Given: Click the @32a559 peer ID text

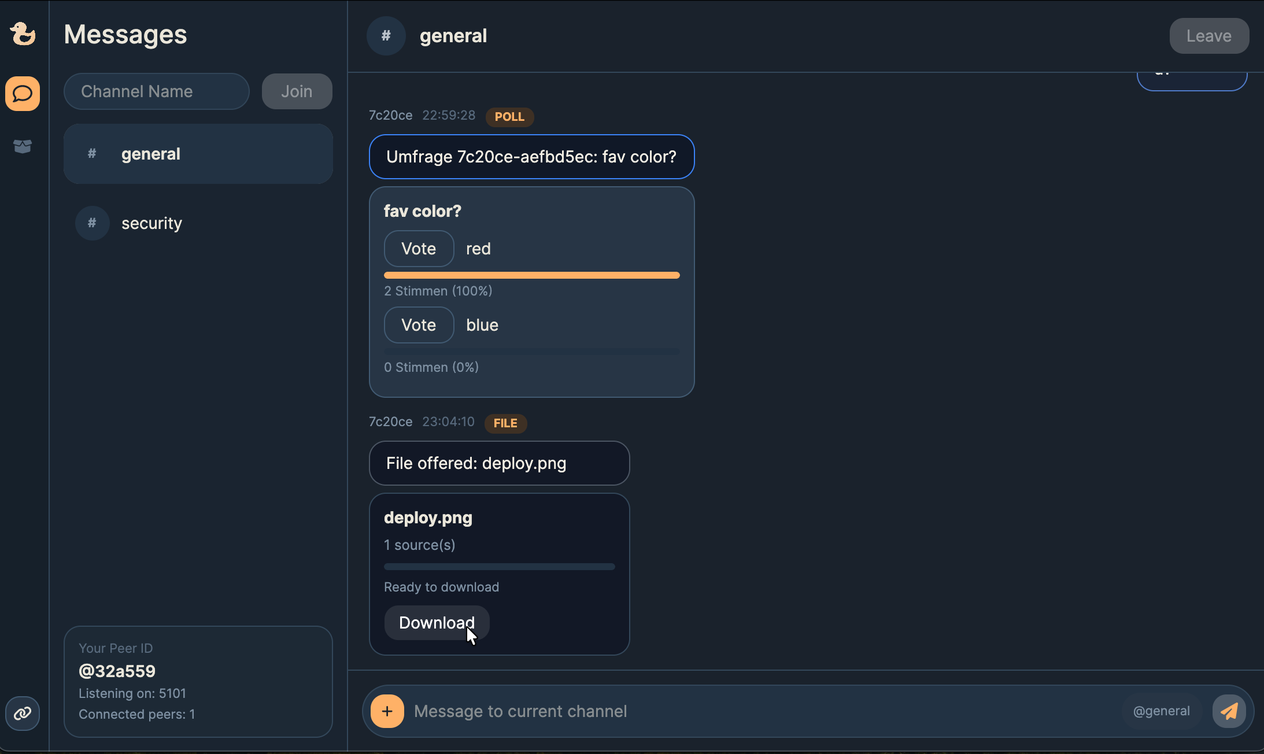Looking at the screenshot, I should (117, 671).
